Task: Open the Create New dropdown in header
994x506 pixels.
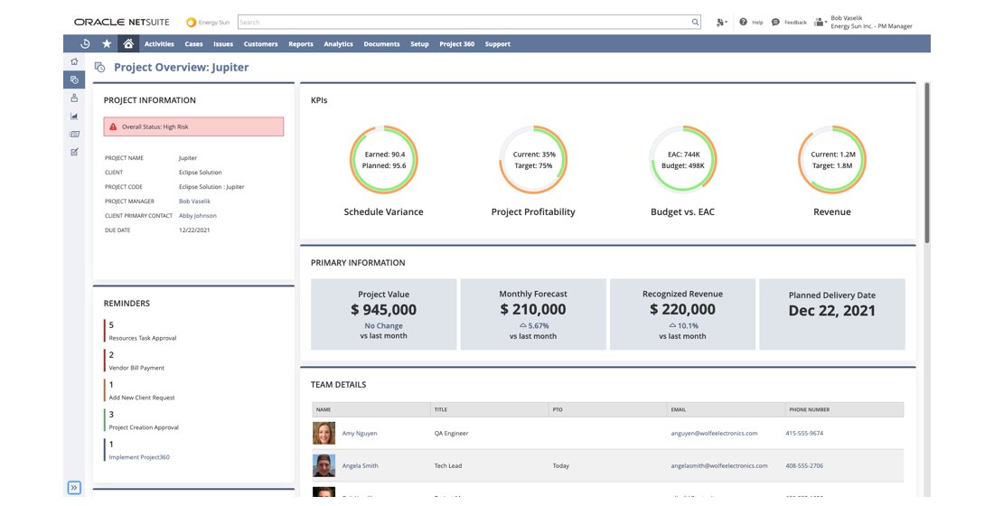Action: (721, 22)
